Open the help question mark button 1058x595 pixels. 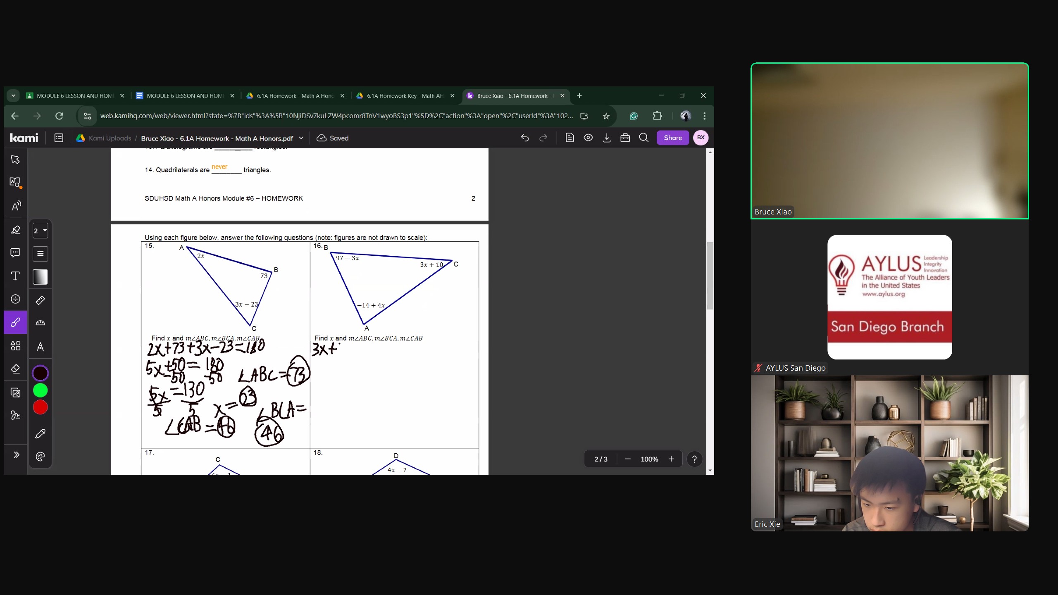tap(694, 459)
